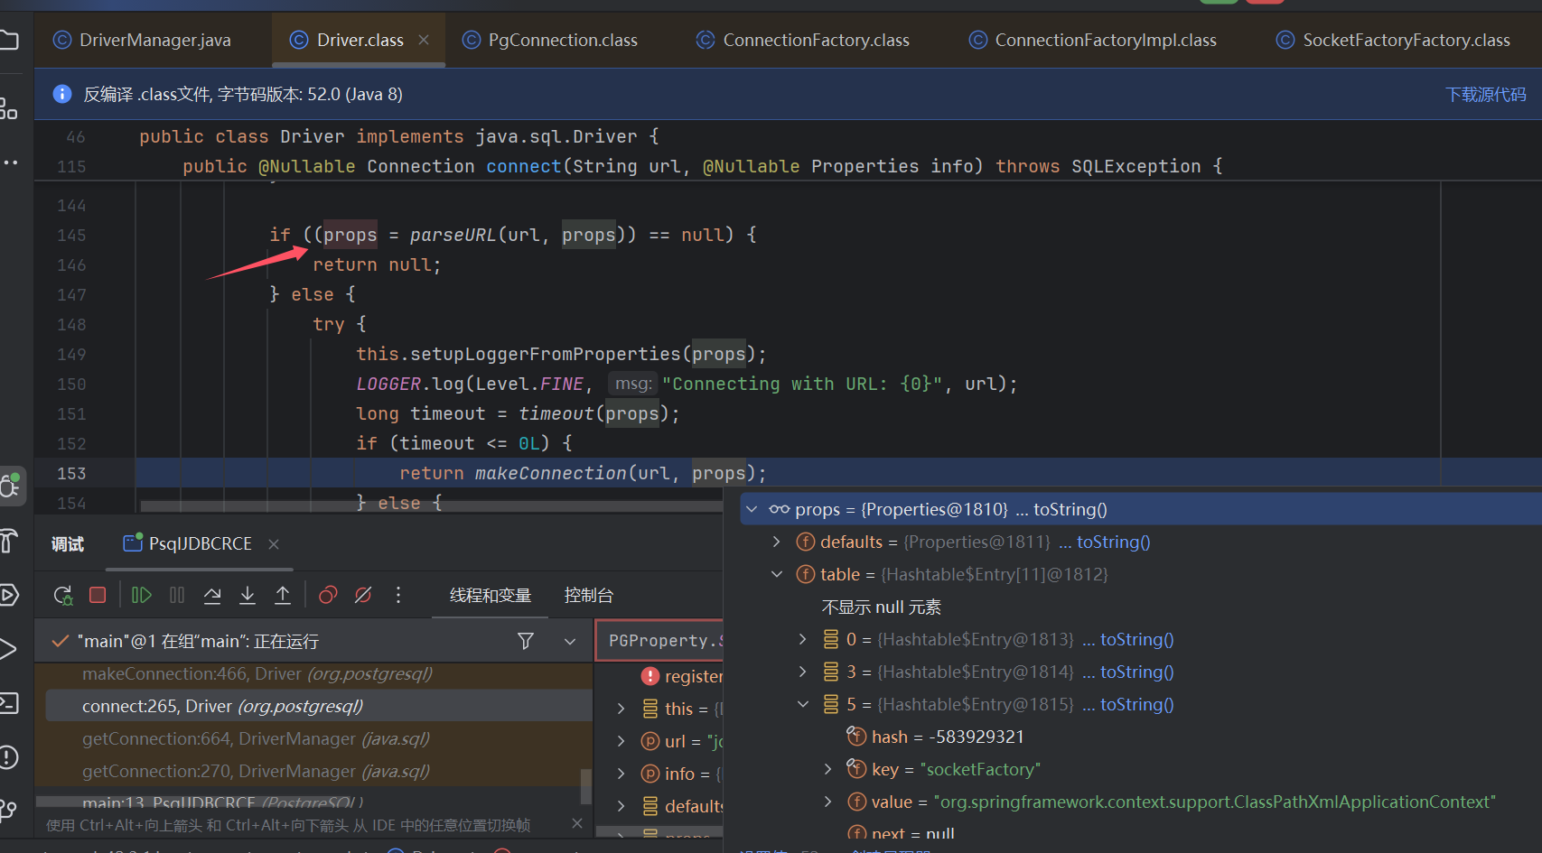Switch to ConnectionFactoryImpl.class tab
The image size is (1542, 853).
(1093, 40)
